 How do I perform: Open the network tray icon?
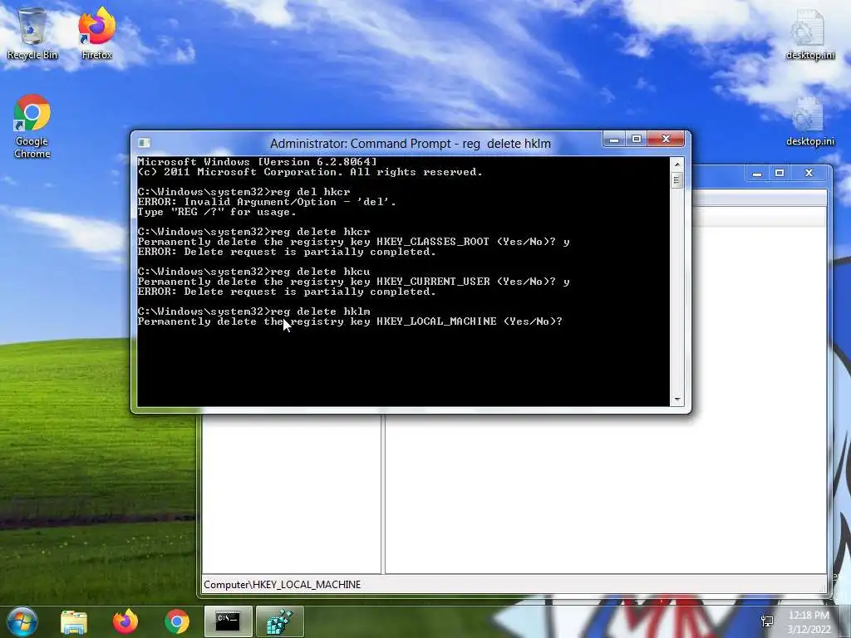767,621
